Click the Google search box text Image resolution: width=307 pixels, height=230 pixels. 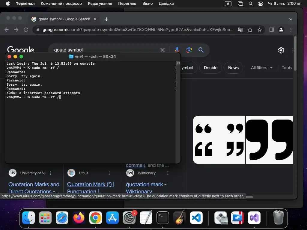coord(68,50)
